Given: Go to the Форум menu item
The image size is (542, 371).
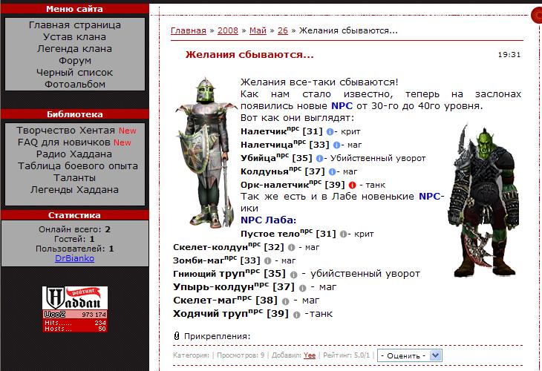Looking at the screenshot, I should [75, 60].
